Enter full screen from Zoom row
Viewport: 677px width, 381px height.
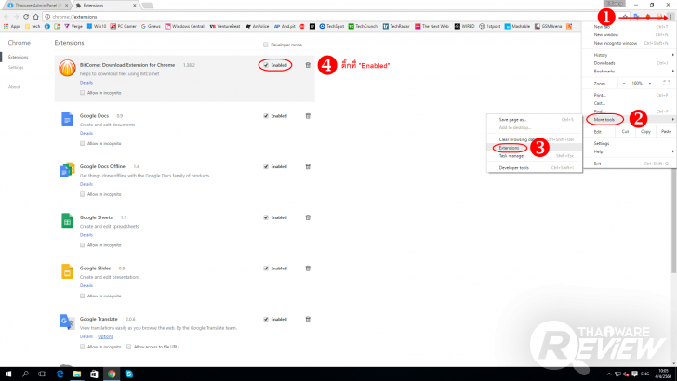(x=667, y=83)
